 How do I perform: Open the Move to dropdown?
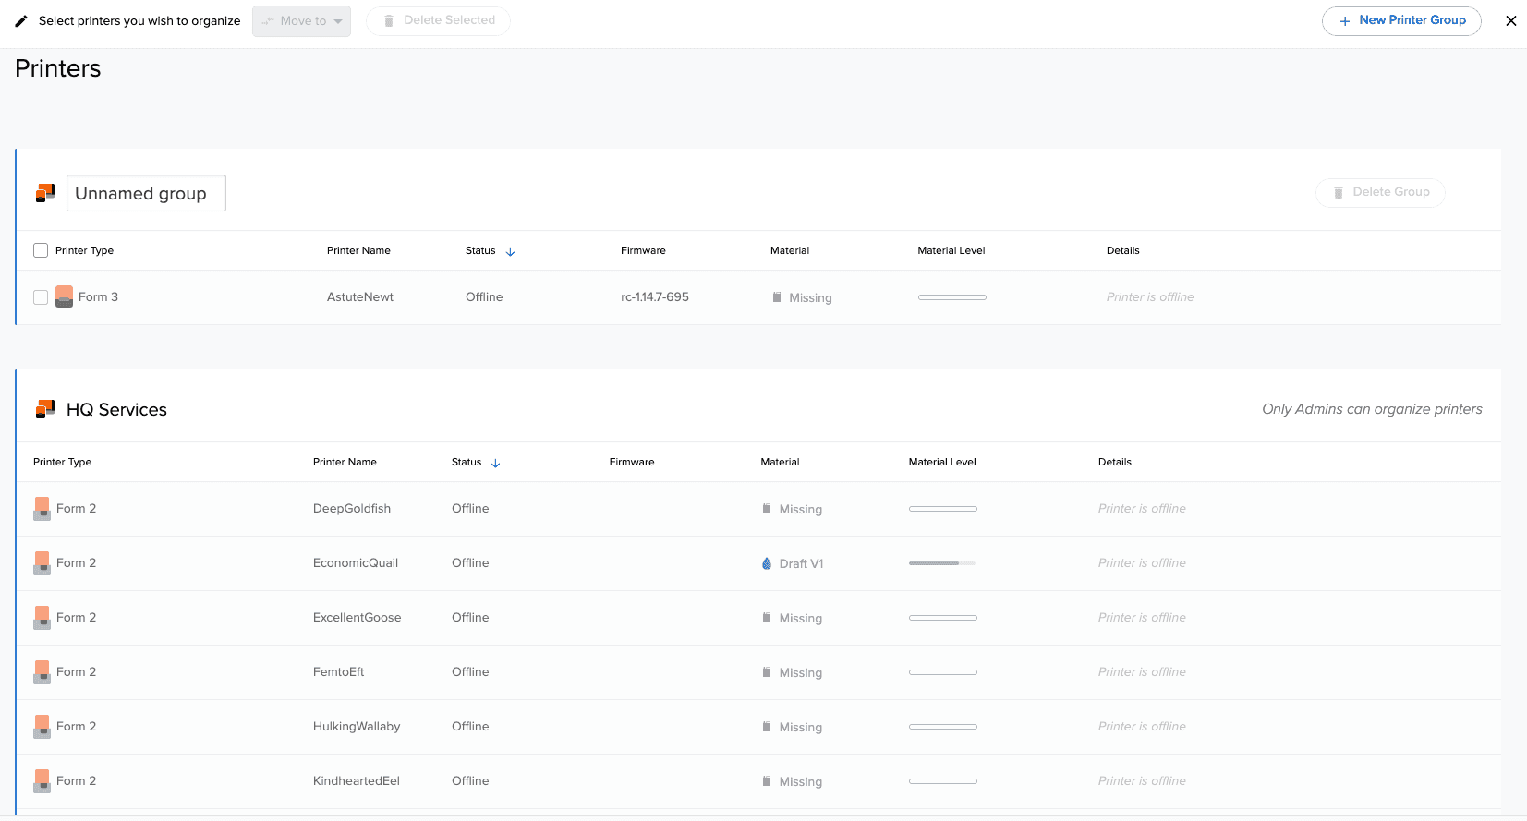click(301, 20)
